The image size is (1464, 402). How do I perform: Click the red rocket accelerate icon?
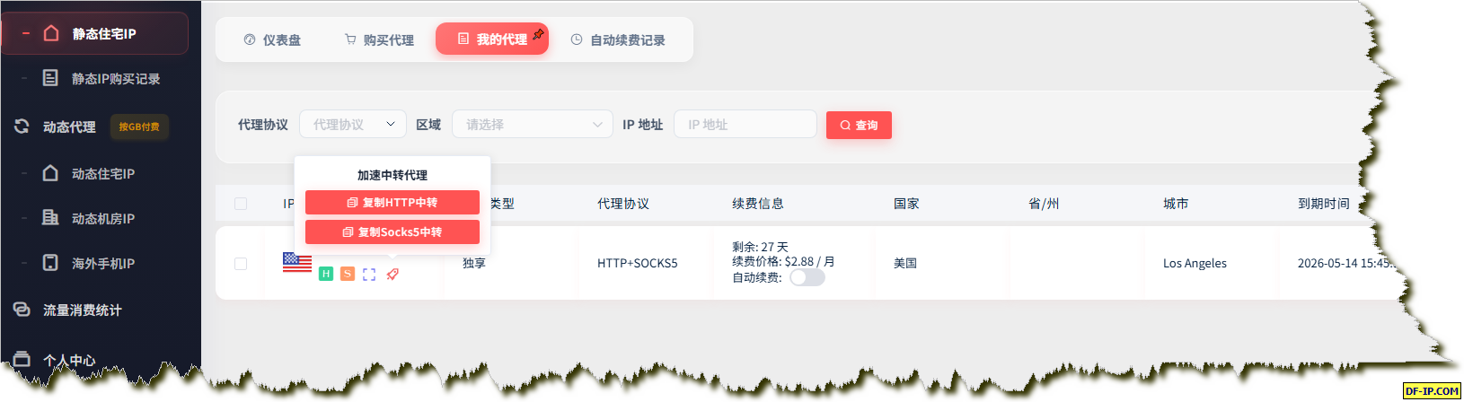point(392,275)
